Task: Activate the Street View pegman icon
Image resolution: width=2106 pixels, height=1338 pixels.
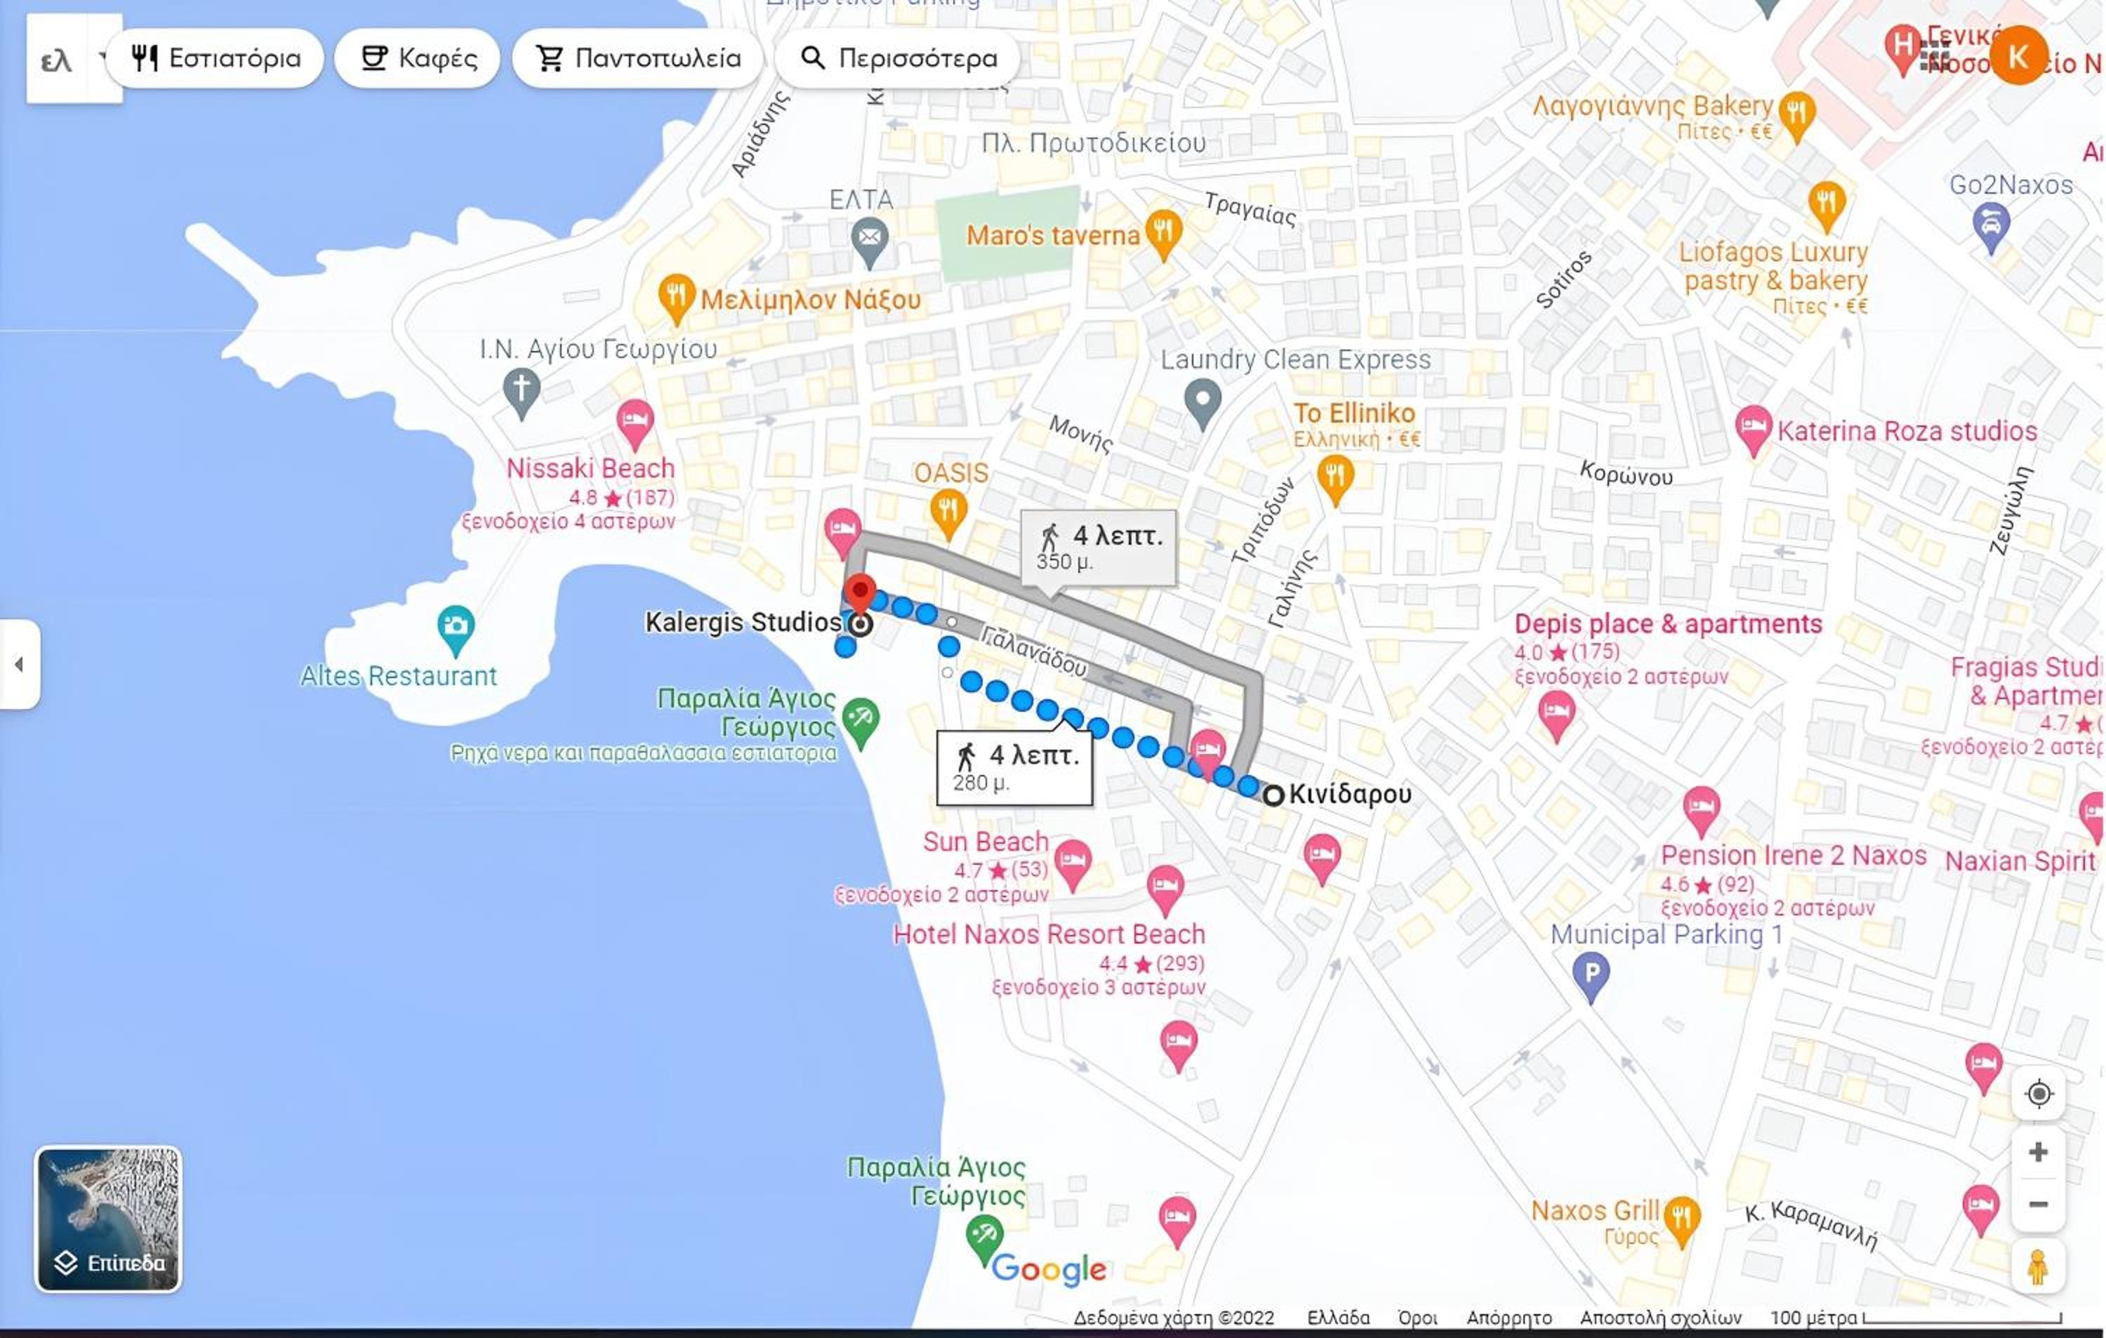Action: coord(2039,1266)
